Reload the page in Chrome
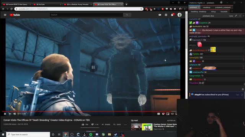245x137 pixels. (11, 9)
